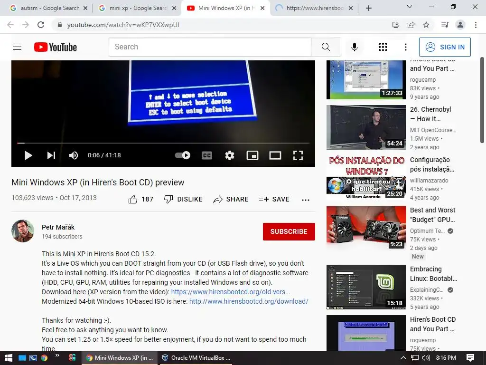Click the page vertical scrollbar
The width and height of the screenshot is (486, 365).
pyautogui.click(x=482, y=99)
